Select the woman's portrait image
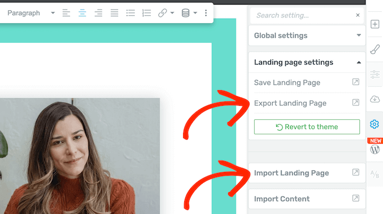The height and width of the screenshot is (214, 383). click(x=80, y=156)
